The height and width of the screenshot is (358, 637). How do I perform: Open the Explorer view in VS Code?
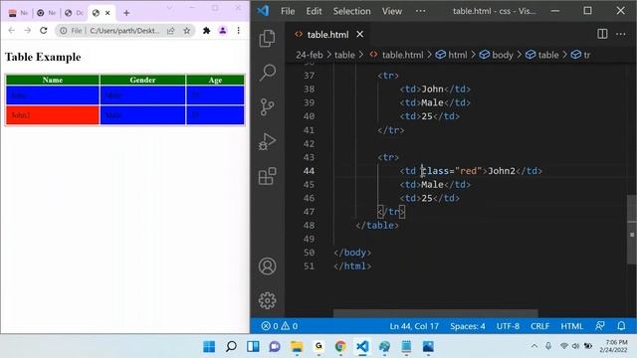tap(267, 39)
